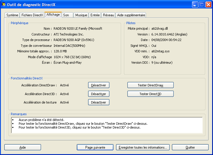Viewport: 213px width, 155px height.
Task: Click the DirectX diagnostic title bar icon
Action: (4, 5)
